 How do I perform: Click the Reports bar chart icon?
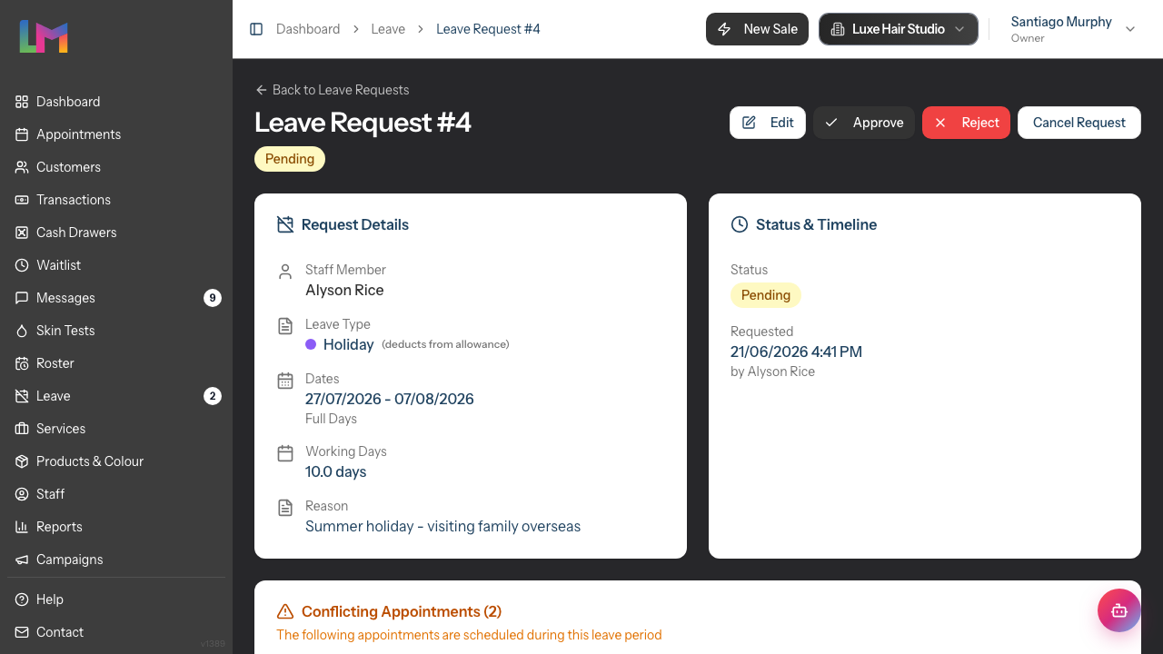point(22,527)
